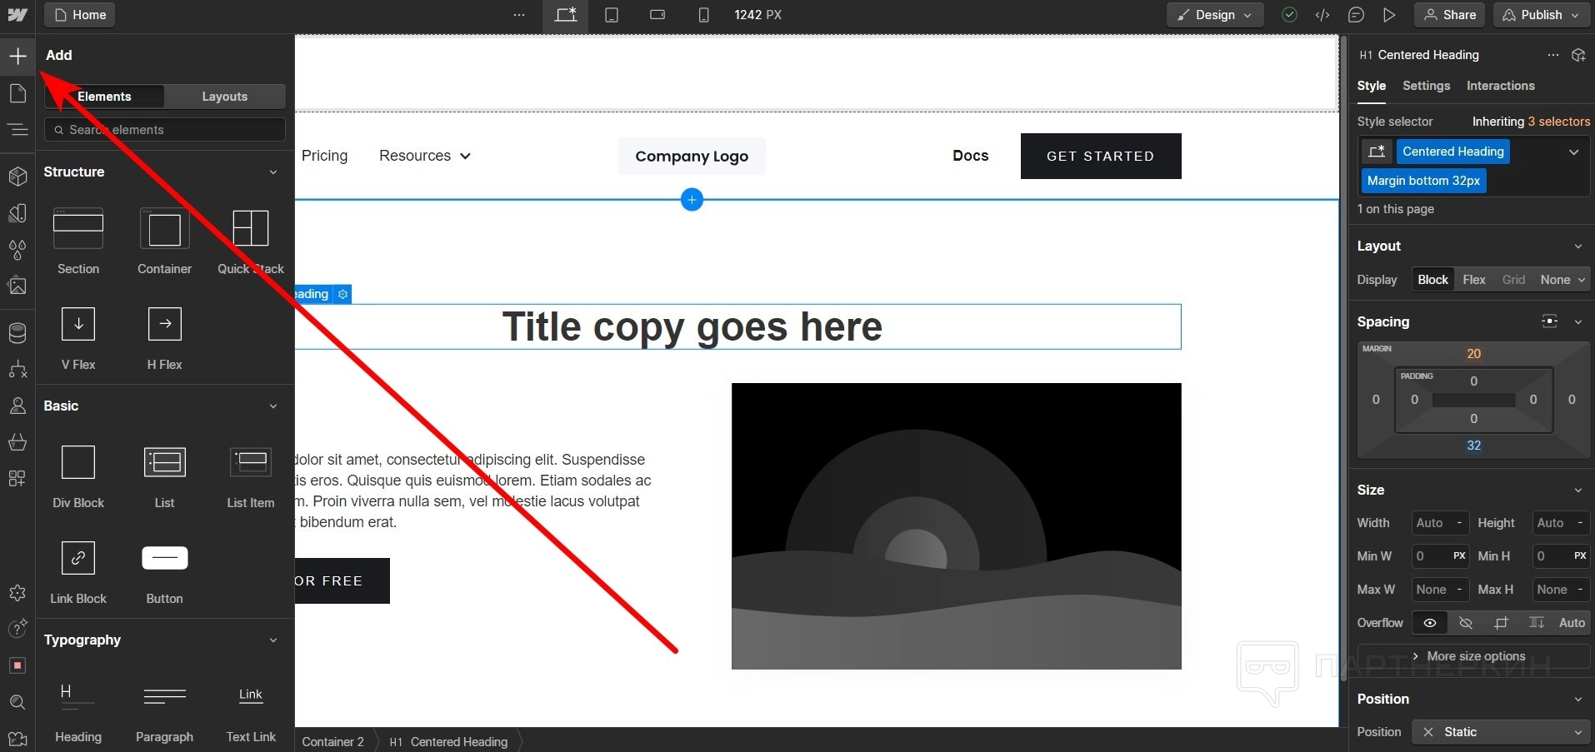
Task: Open the Assets panel image icon
Action: click(x=17, y=286)
